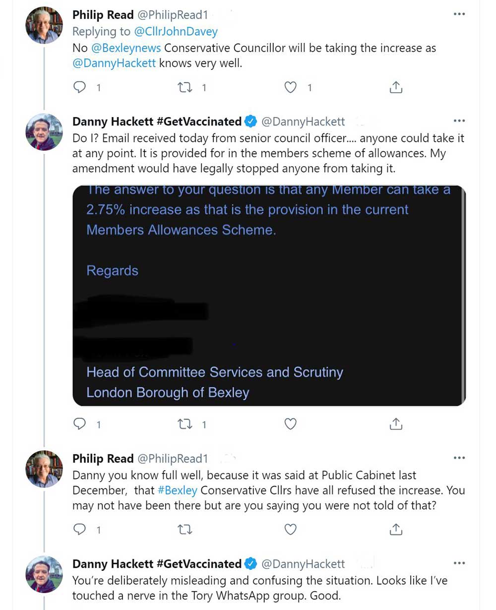The image size is (496, 610).
Task: Retweet Philip Read's Public Cabinet tweet
Action: coord(185,530)
